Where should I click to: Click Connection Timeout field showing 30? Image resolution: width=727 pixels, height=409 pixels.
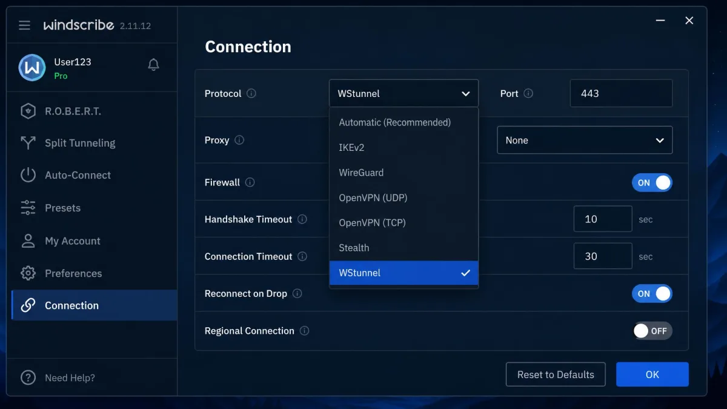pyautogui.click(x=603, y=256)
